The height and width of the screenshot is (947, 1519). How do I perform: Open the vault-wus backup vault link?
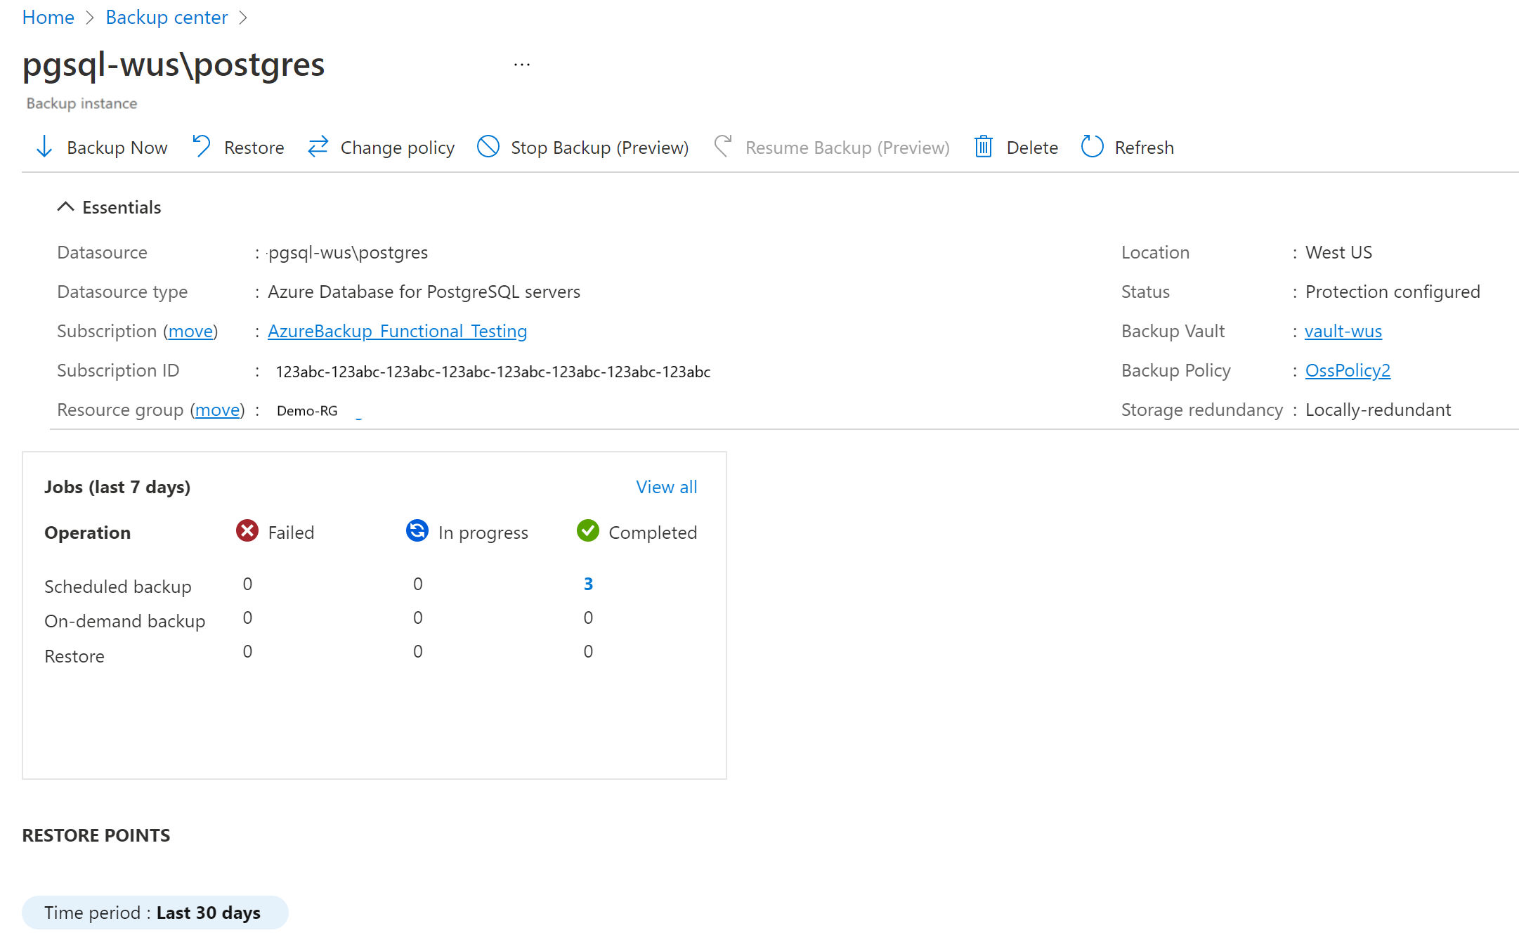pos(1343,331)
